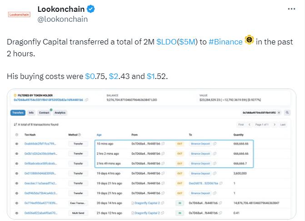Remove the address filter chip

278,112
